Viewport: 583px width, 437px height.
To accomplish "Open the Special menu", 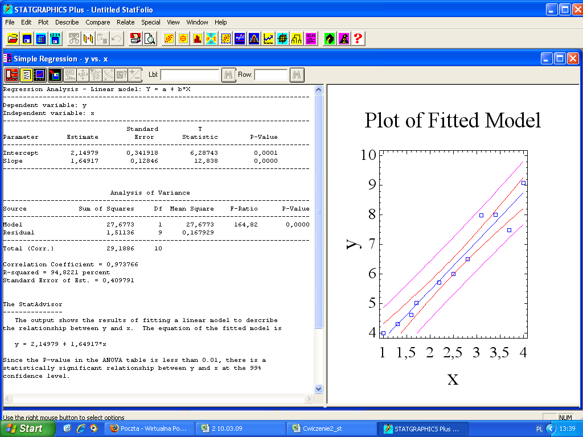I will pos(150,22).
